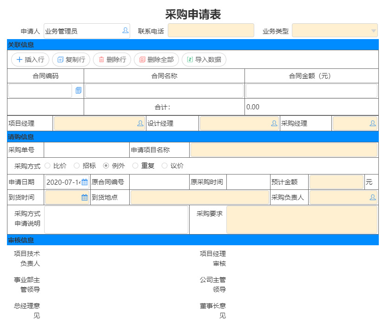Select the 招标 radio button
Screen dimensions: 383x329
point(77,166)
